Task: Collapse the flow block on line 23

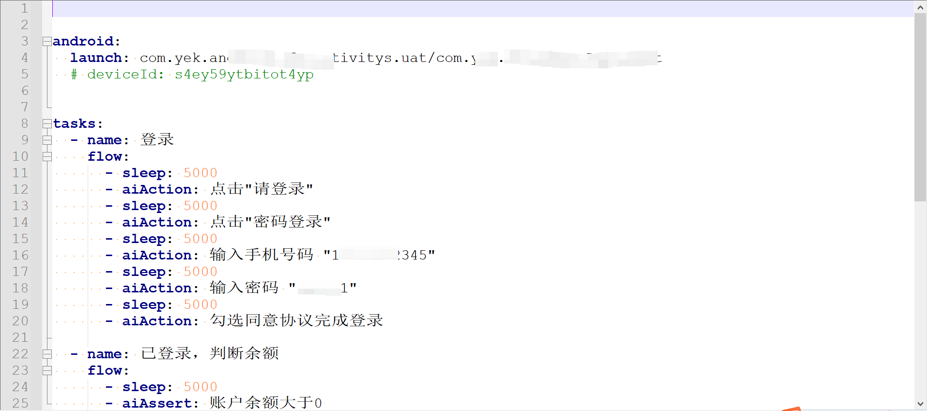Action: point(47,371)
